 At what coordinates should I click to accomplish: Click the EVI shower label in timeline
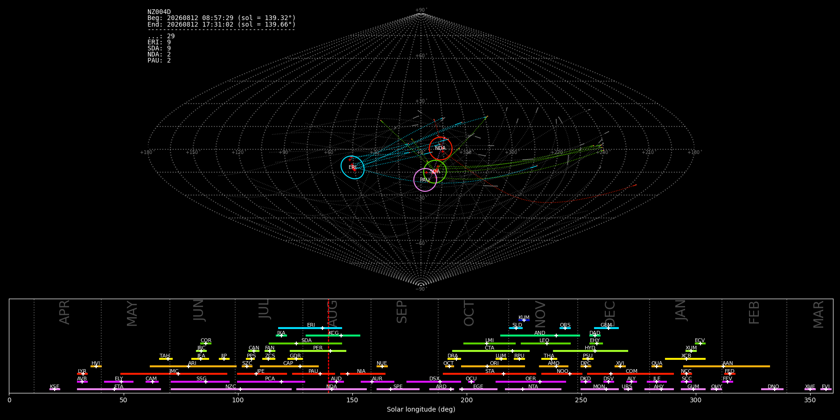[x=826, y=387]
